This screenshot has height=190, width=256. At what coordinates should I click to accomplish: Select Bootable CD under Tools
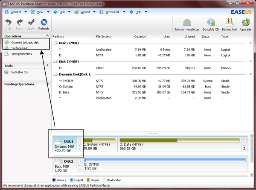pyautogui.click(x=19, y=72)
